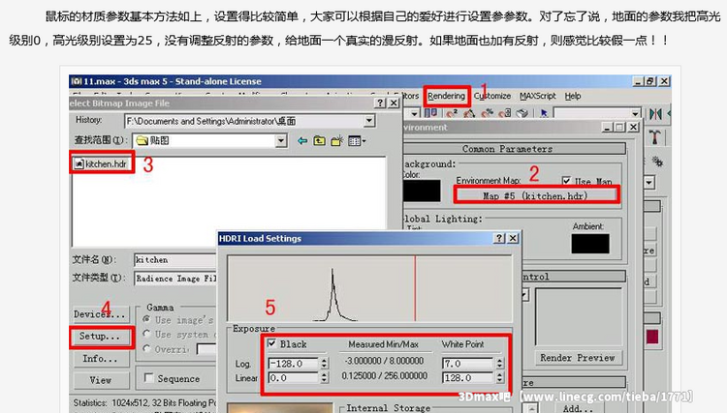Viewport: 727px width, 413px height.
Task: Toggle the Use Map checkbox
Action: point(566,181)
